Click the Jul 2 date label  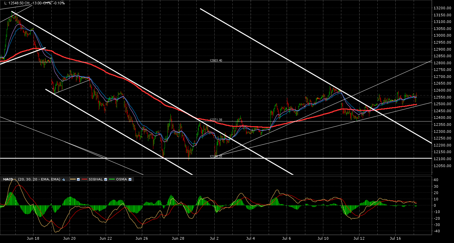[x=214, y=238]
